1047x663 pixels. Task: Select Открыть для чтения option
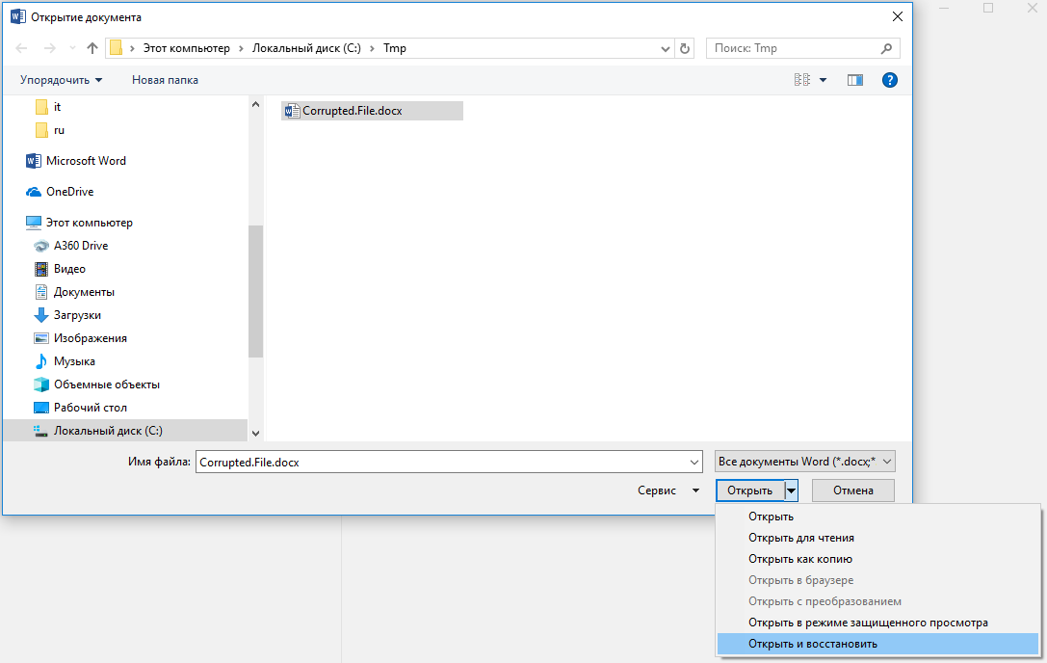(801, 538)
